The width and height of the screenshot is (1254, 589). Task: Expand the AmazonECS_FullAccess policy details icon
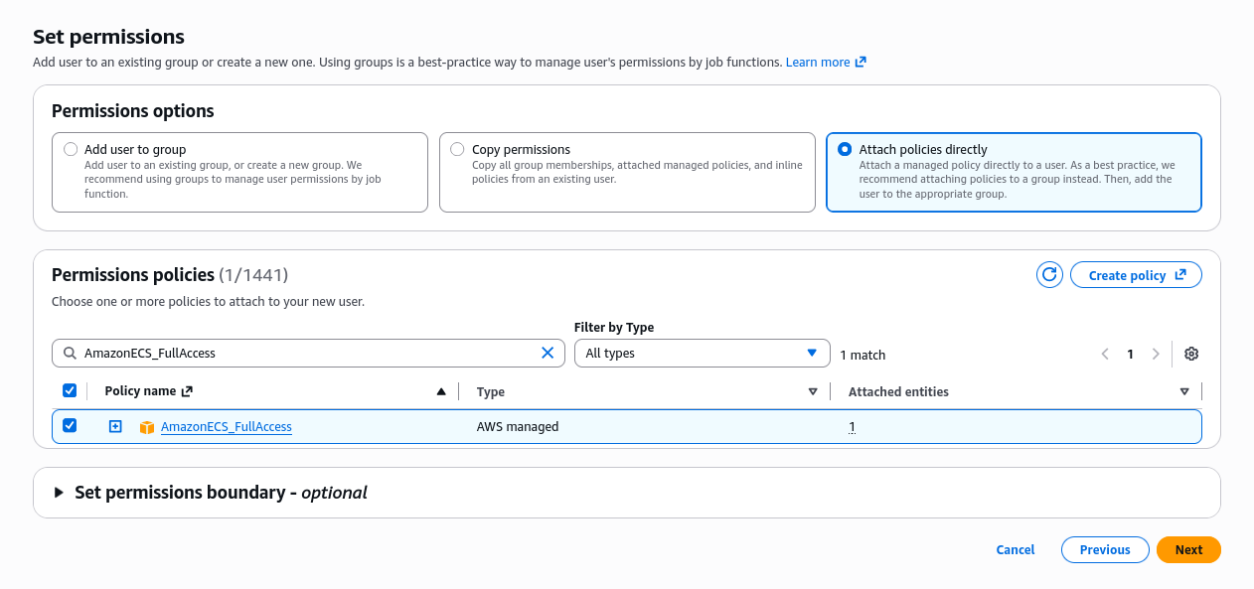click(115, 426)
